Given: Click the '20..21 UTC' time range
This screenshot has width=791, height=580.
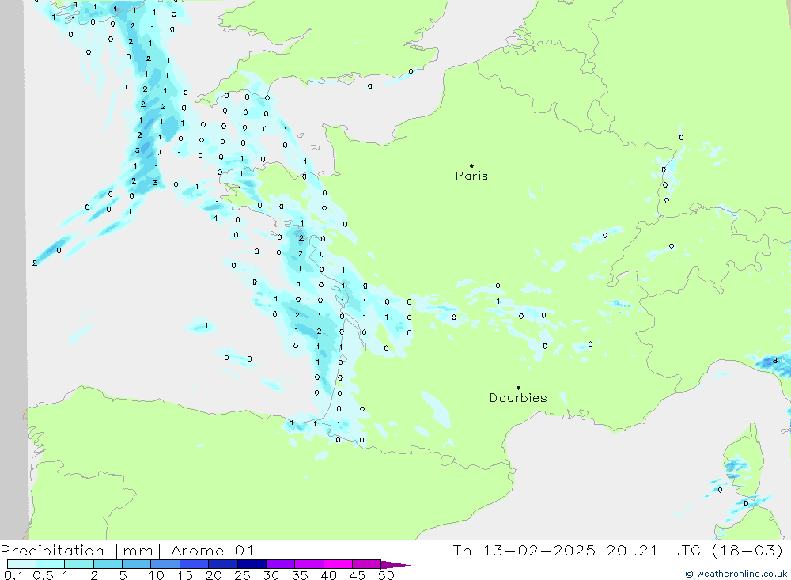Looking at the screenshot, I should [x=653, y=551].
